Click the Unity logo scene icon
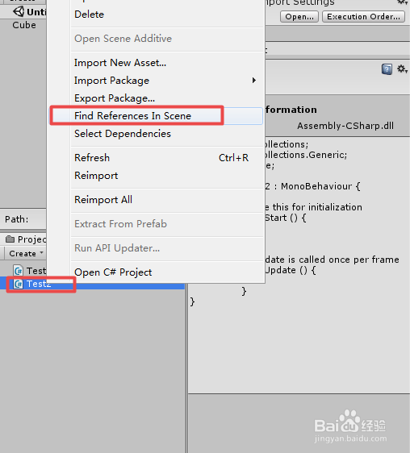 click(x=19, y=12)
